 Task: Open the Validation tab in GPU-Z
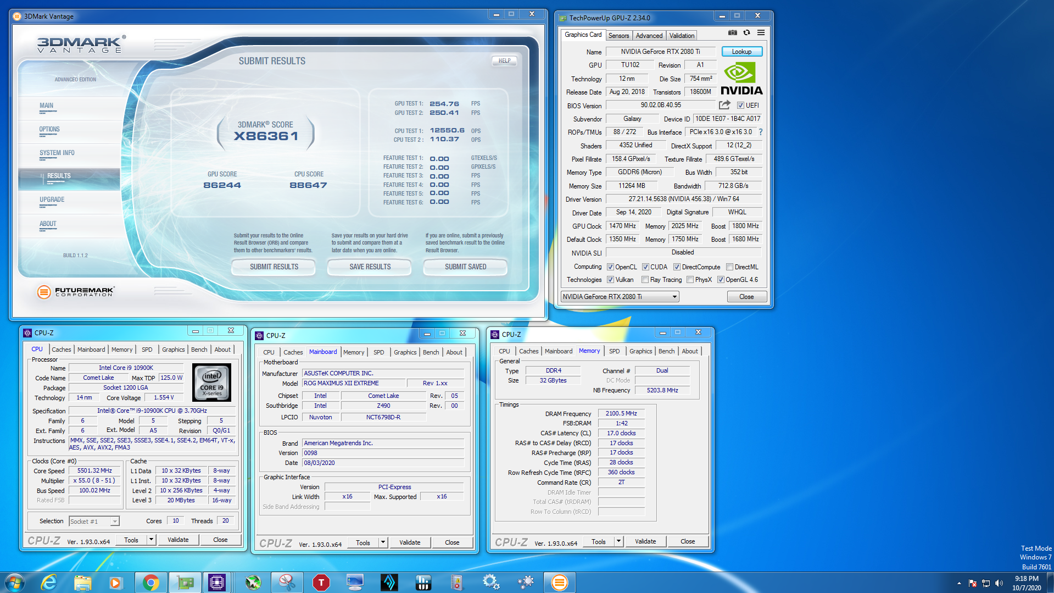tap(682, 36)
